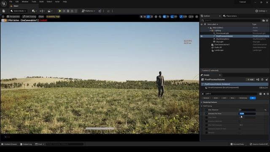Open the Window menu
The height and width of the screenshot is (152, 270).
(x=25, y=2)
